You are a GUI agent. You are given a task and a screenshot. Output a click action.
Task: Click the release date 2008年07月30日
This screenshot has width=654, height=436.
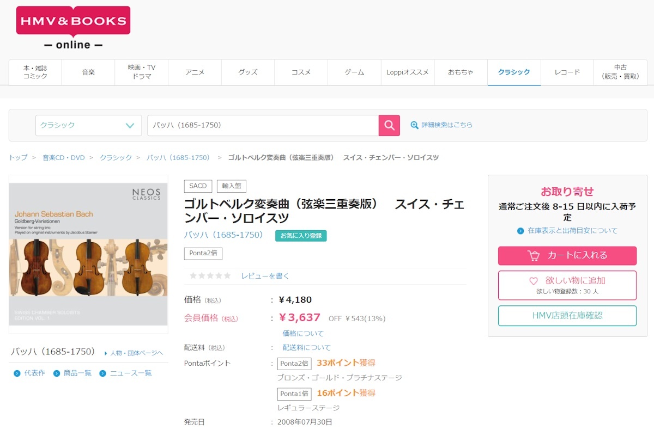[305, 422]
